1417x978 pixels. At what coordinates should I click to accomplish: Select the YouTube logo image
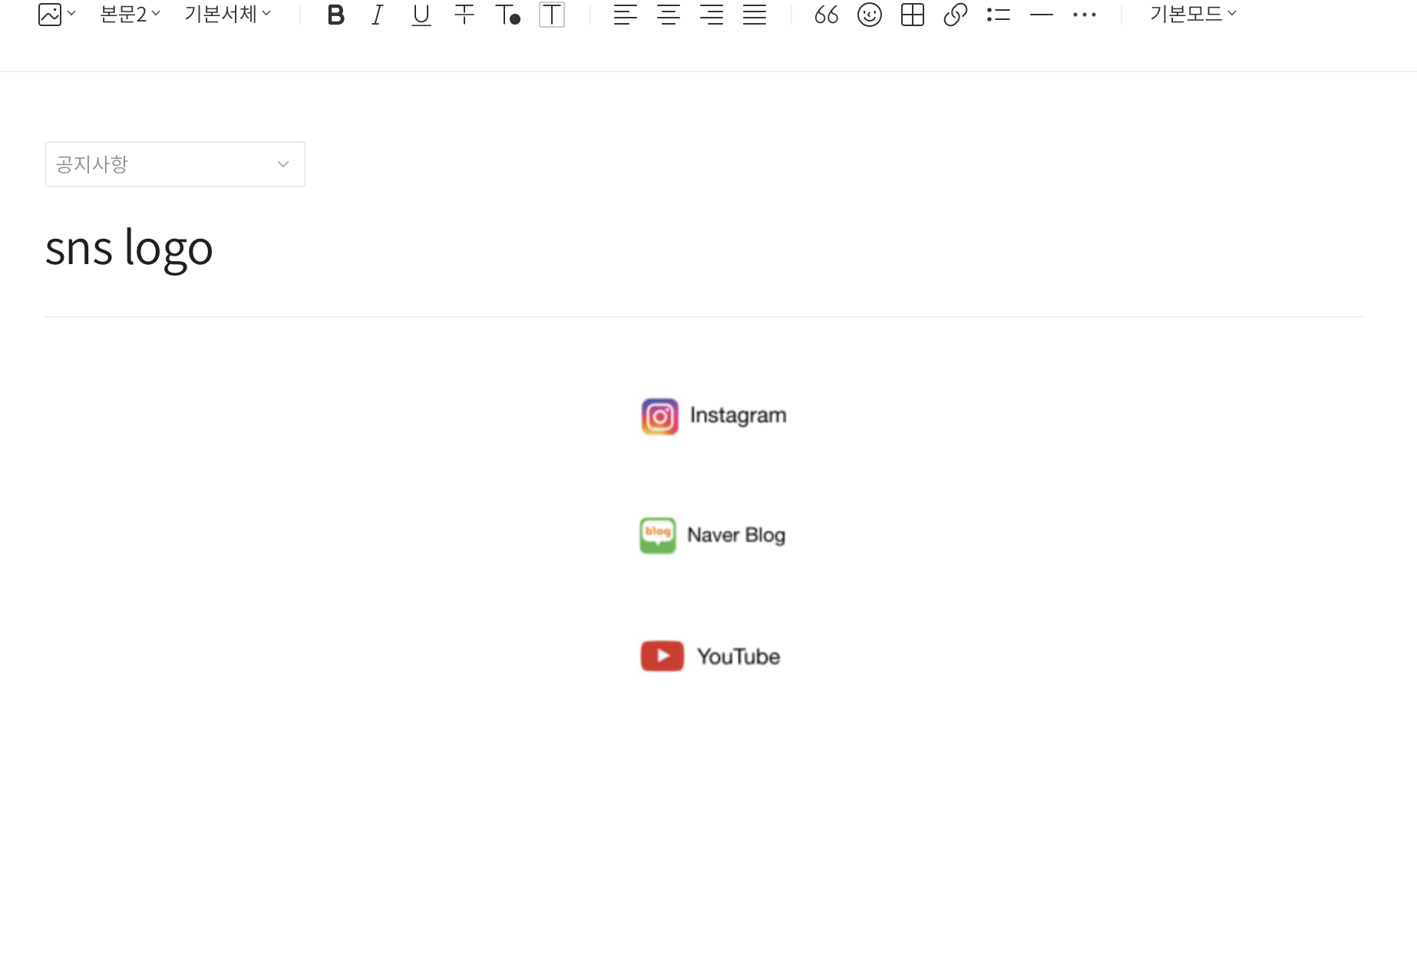point(710,656)
